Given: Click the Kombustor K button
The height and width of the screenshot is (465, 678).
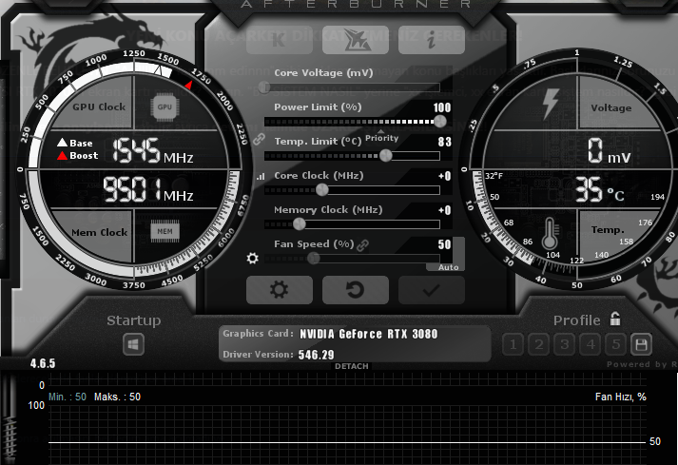Looking at the screenshot, I should (x=280, y=40).
